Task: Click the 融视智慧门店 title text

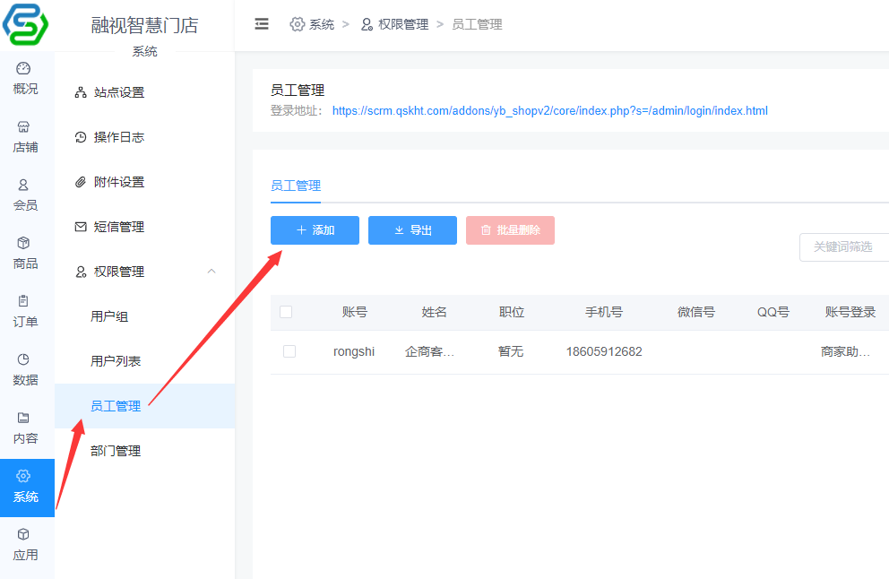Action: (x=144, y=25)
